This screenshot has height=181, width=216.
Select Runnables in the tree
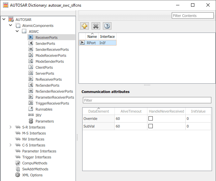click(44, 109)
